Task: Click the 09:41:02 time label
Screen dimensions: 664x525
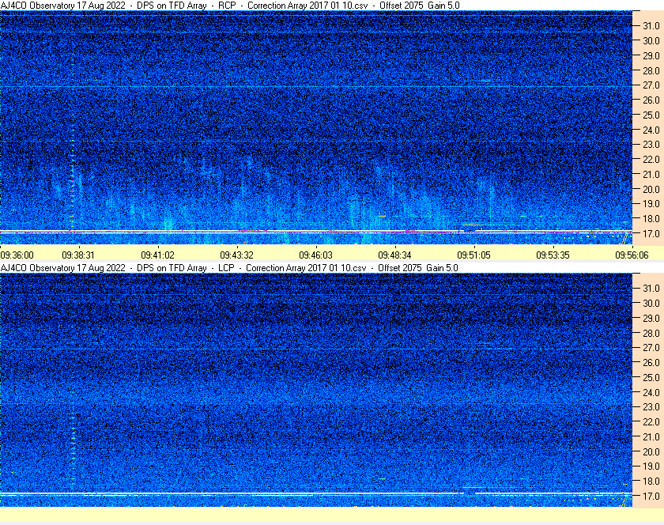Action: click(157, 255)
